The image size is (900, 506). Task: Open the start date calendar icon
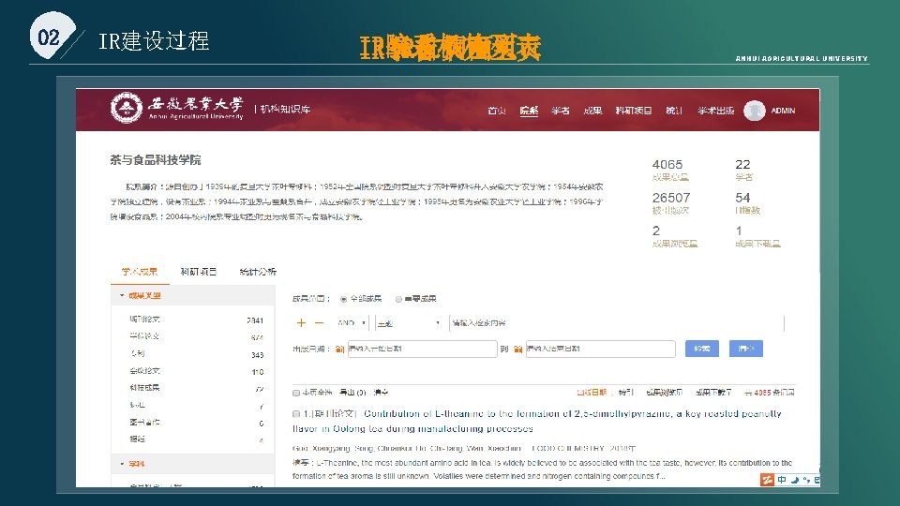pyautogui.click(x=339, y=349)
